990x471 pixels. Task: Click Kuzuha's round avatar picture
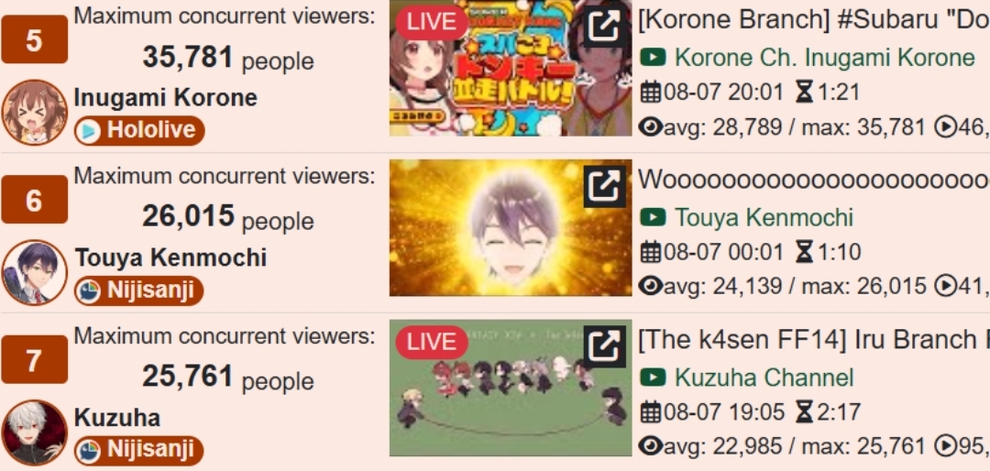pos(34,433)
